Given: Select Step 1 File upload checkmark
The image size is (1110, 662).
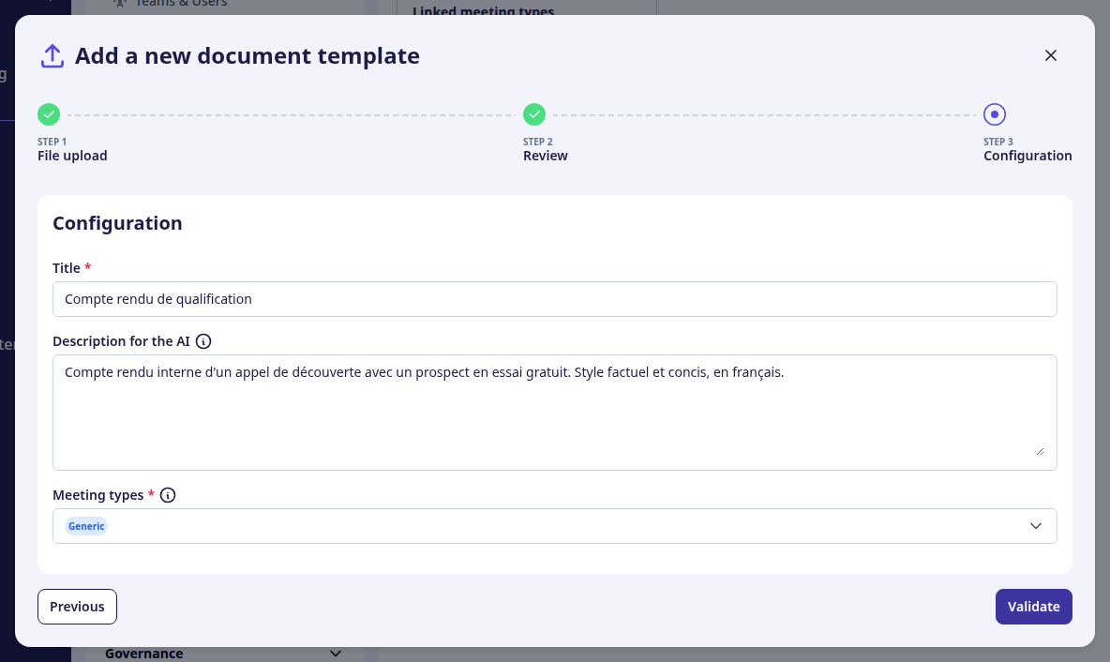Looking at the screenshot, I should tap(49, 114).
